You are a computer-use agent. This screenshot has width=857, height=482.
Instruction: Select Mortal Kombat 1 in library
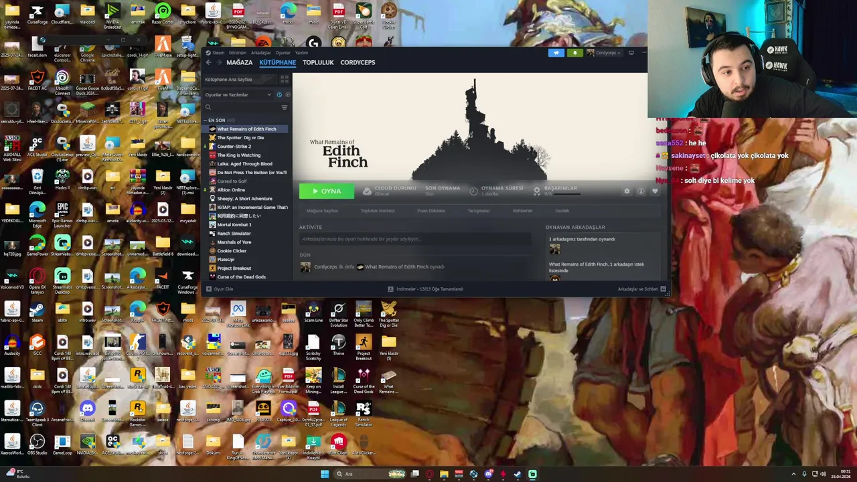234,224
